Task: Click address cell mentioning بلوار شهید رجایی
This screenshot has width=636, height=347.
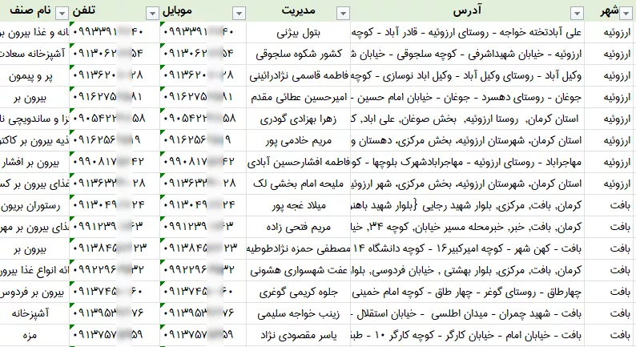Action: tap(467, 205)
